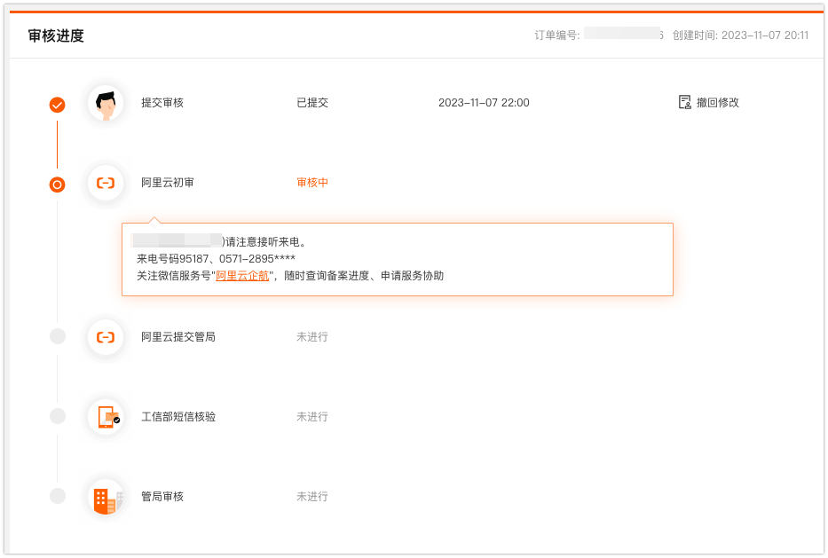
Task: Click the document icon next to 撤回修改
Action: tap(684, 102)
